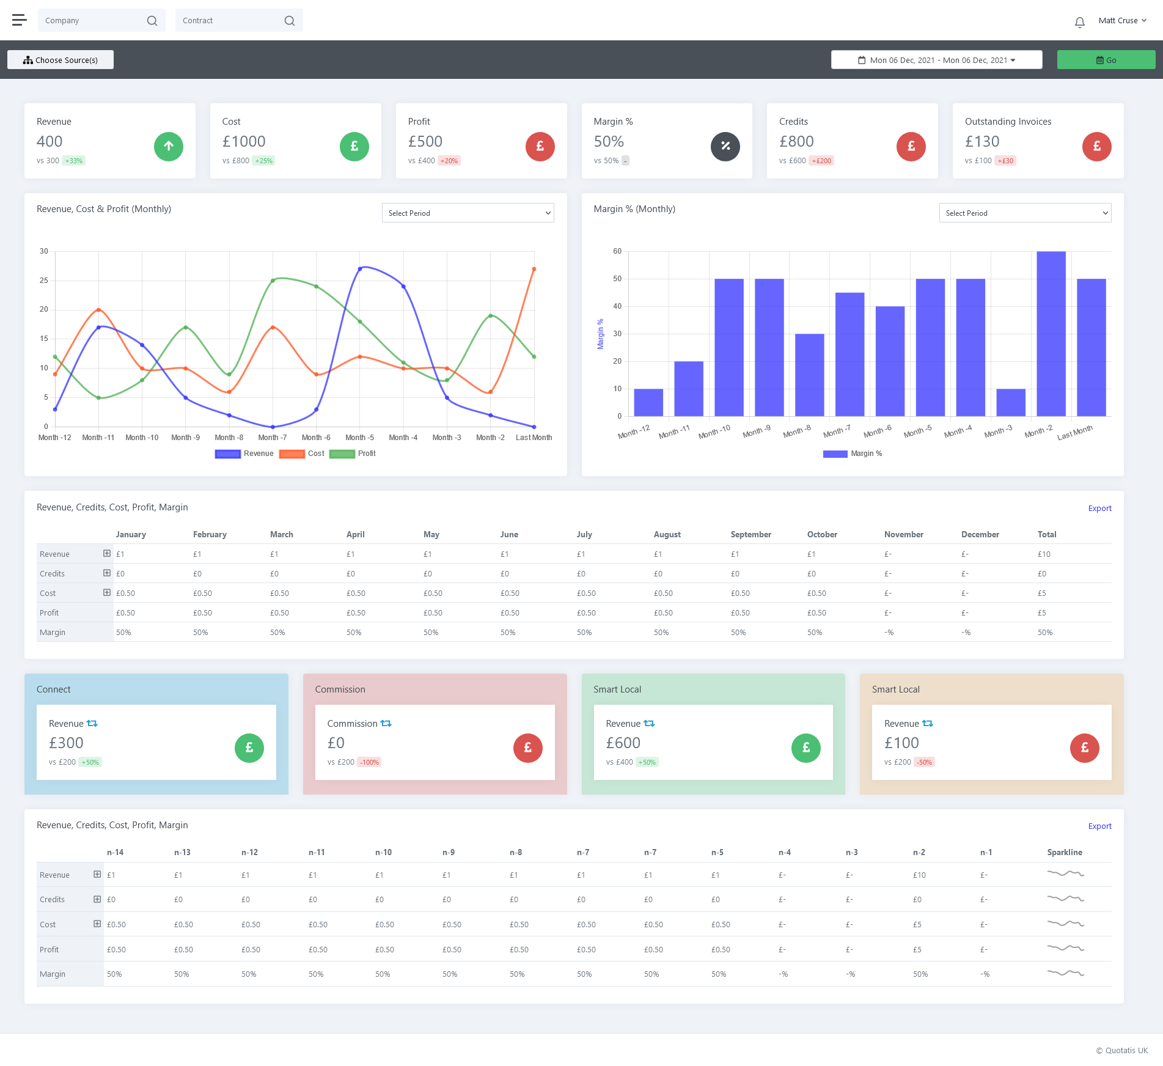Click the Choose Source(s) button
The image size is (1163, 1066).
click(61, 60)
